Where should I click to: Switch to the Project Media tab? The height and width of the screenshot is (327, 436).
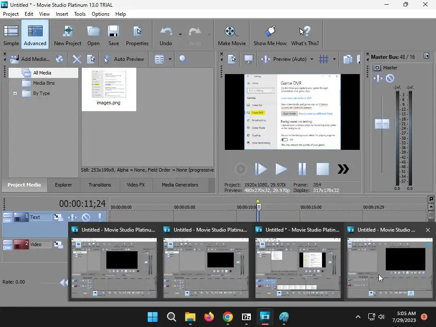24,185
